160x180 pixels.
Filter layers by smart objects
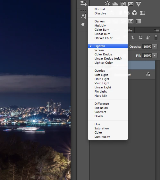click(148, 37)
